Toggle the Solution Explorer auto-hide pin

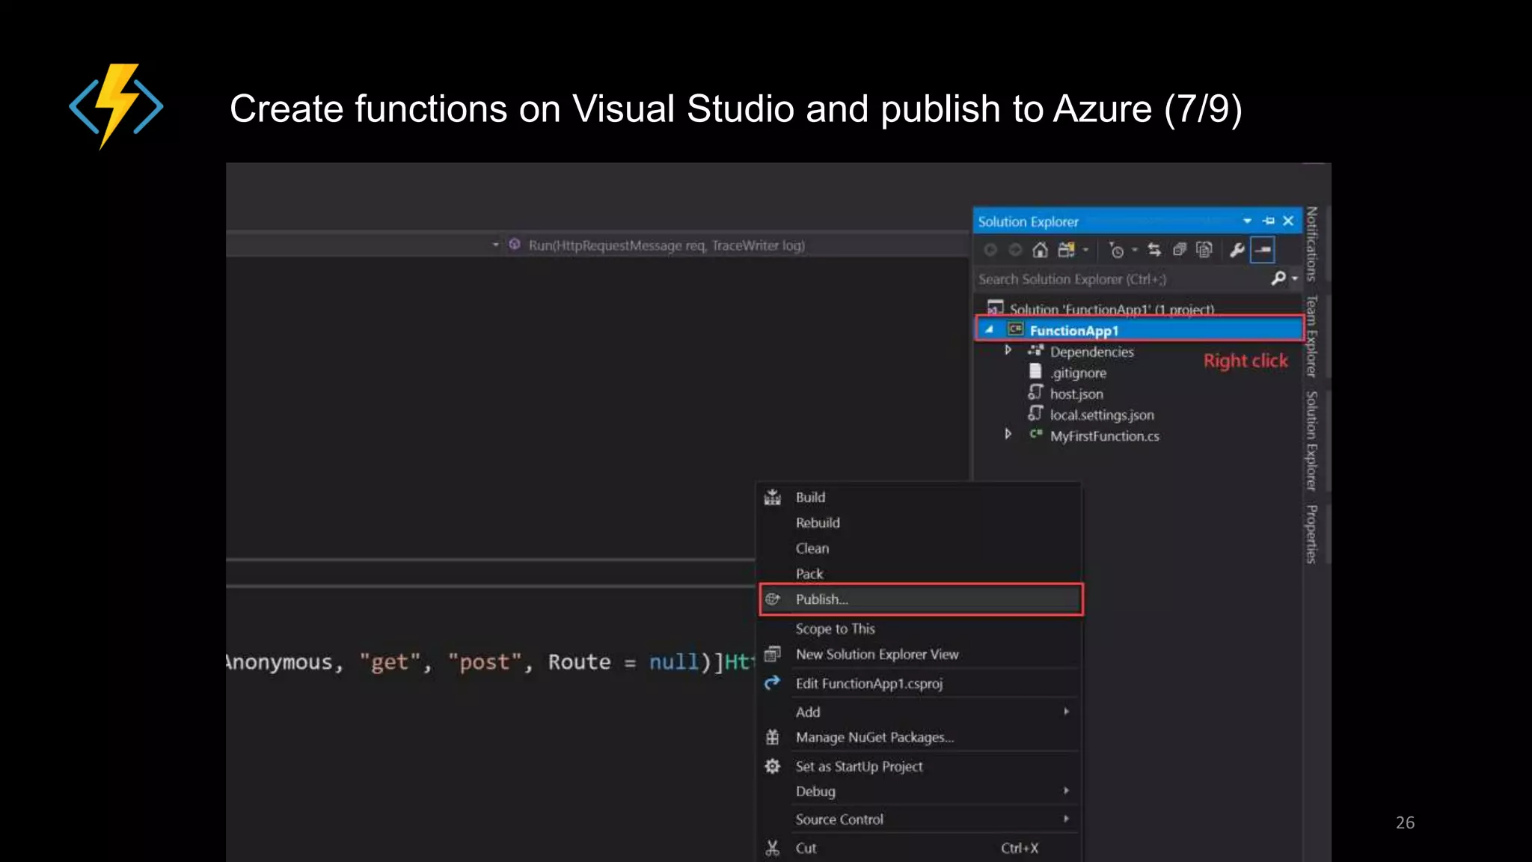pos(1269,221)
